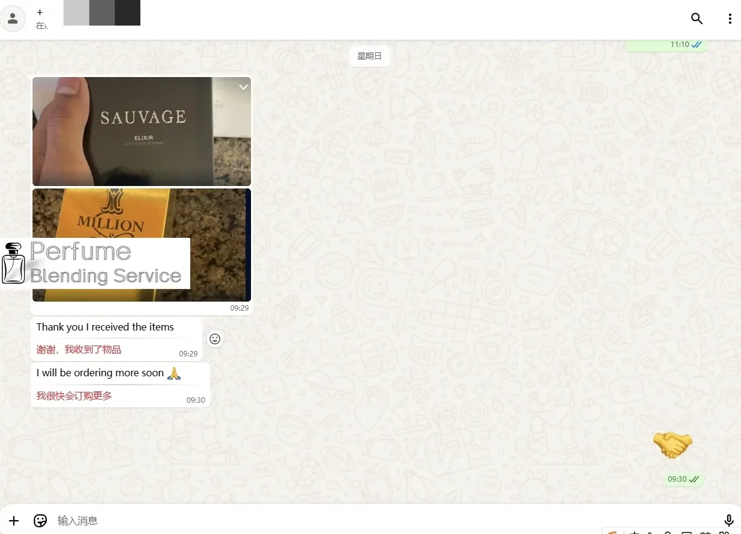
Task: Click the 09:30 sent message timestamp
Action: tap(677, 479)
